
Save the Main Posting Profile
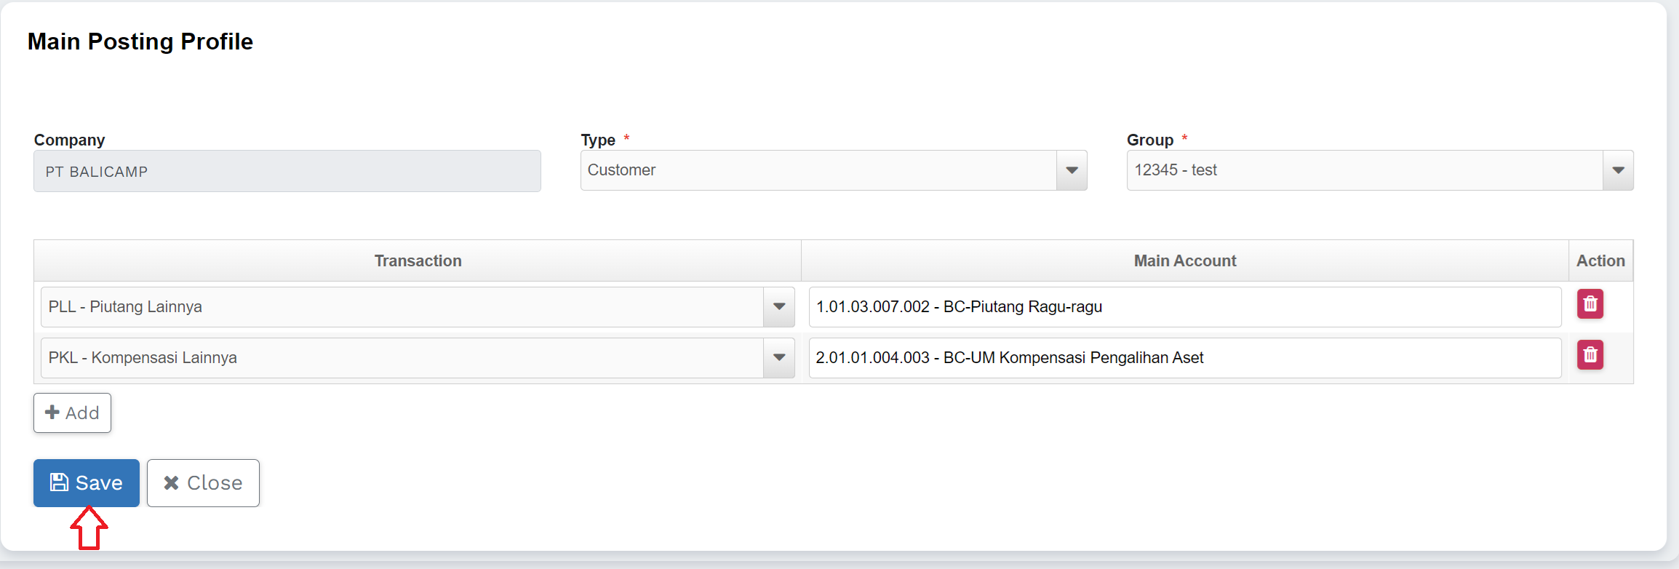click(86, 482)
